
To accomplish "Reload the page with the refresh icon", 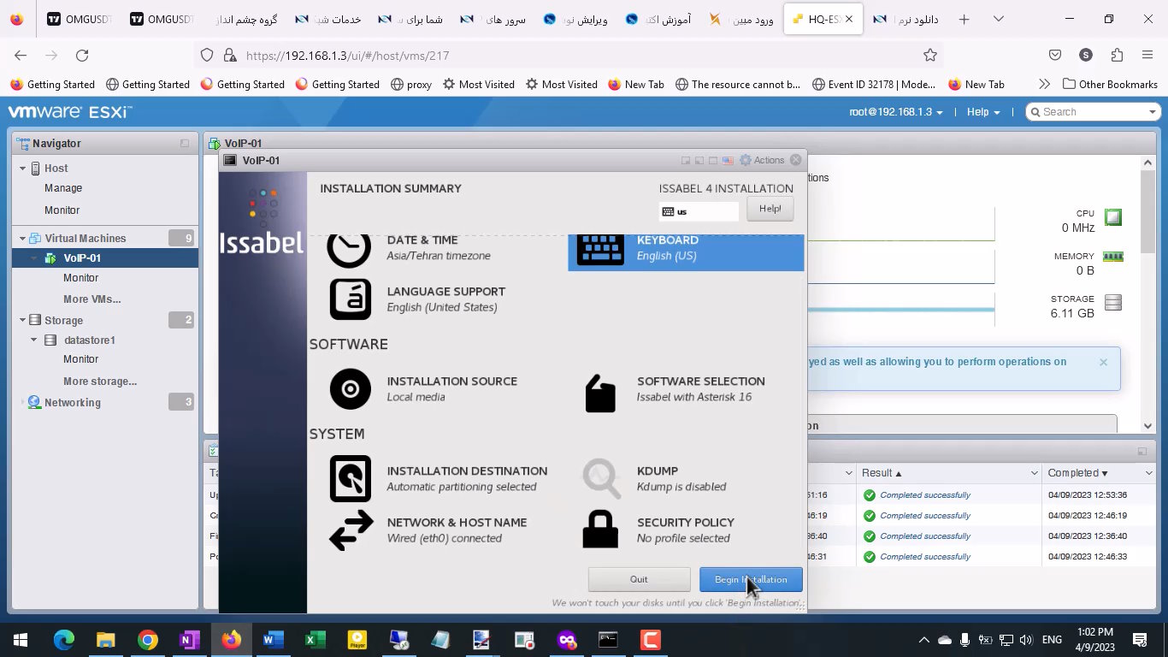I will tap(82, 55).
